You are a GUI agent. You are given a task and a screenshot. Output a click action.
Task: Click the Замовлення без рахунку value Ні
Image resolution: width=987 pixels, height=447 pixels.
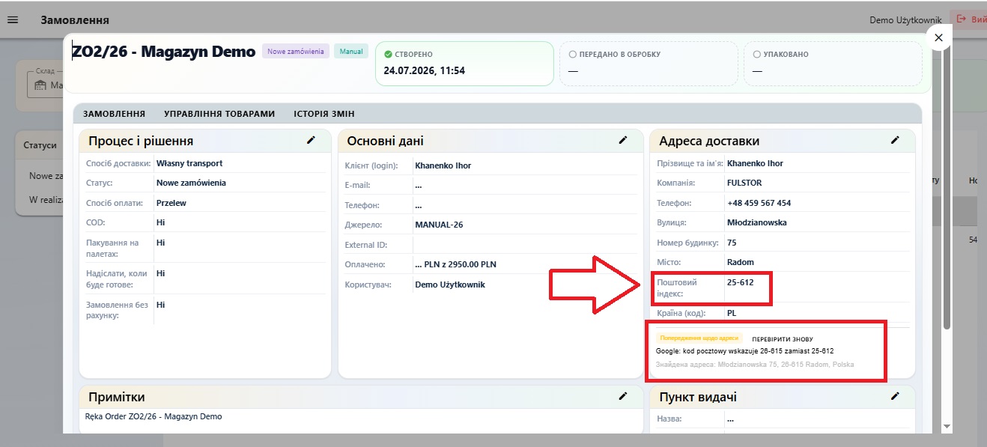[160, 305]
